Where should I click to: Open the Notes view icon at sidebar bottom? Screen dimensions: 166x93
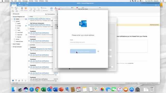[25, 81]
